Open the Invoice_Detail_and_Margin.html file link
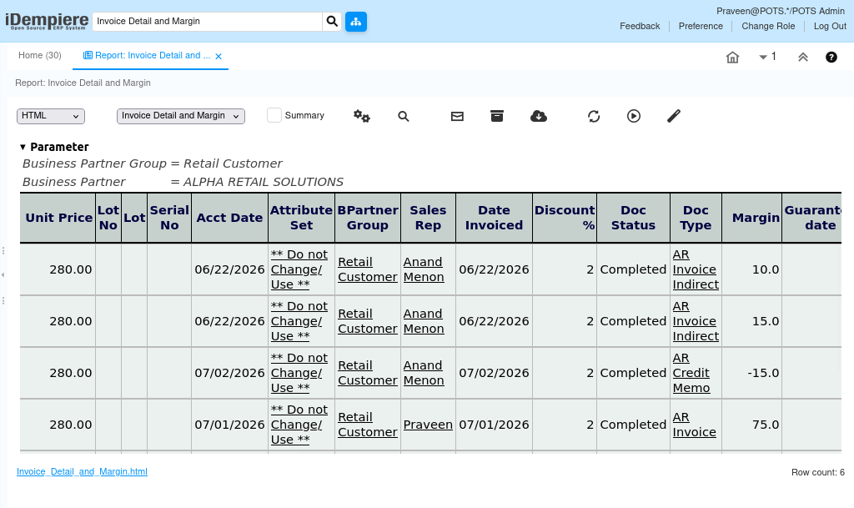Image resolution: width=854 pixels, height=508 pixels. point(82,471)
